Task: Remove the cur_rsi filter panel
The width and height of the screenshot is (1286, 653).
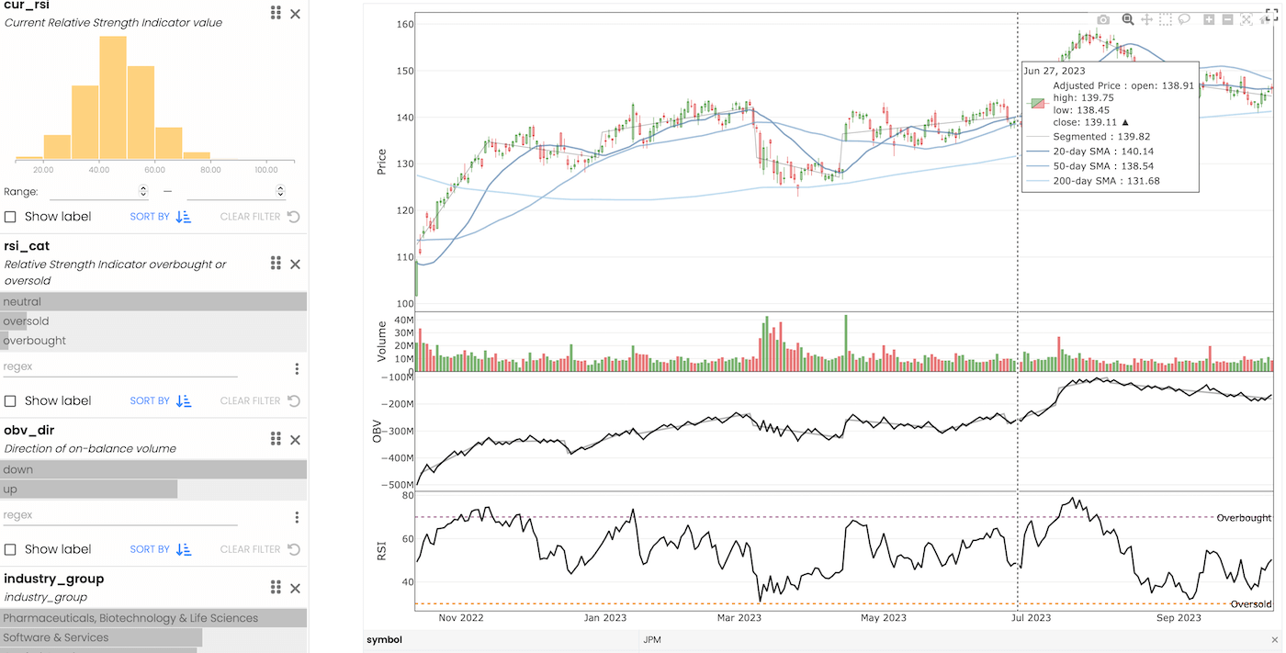Action: tap(295, 14)
